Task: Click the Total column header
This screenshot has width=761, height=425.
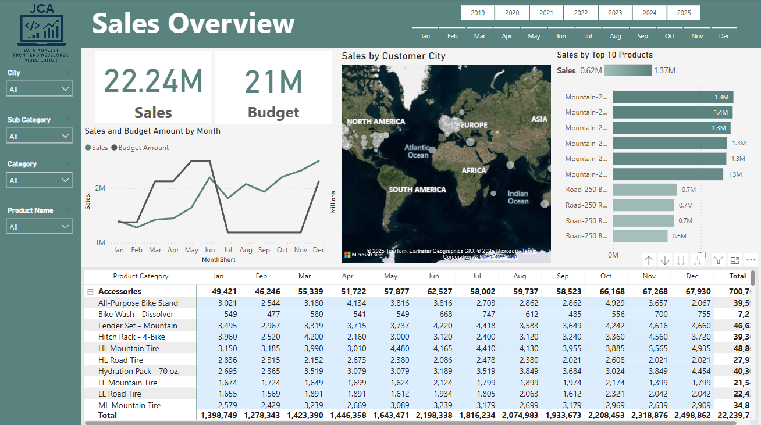Action: (x=737, y=276)
